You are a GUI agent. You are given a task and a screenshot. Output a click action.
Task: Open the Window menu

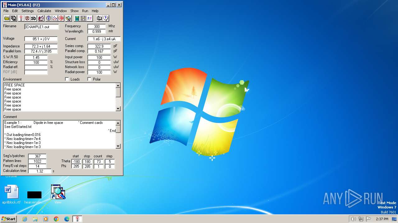click(61, 11)
